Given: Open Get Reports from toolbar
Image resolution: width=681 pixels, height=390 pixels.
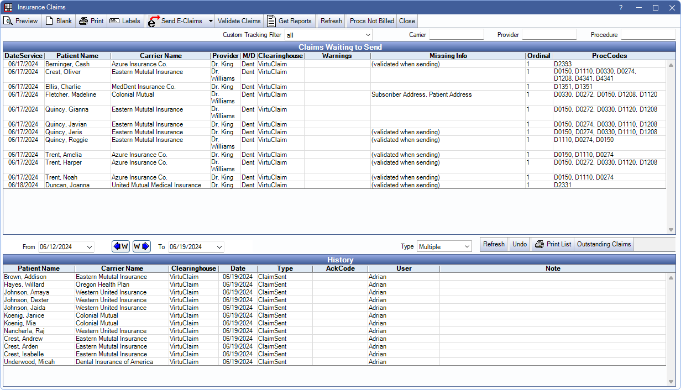Looking at the screenshot, I should click(271, 21).
